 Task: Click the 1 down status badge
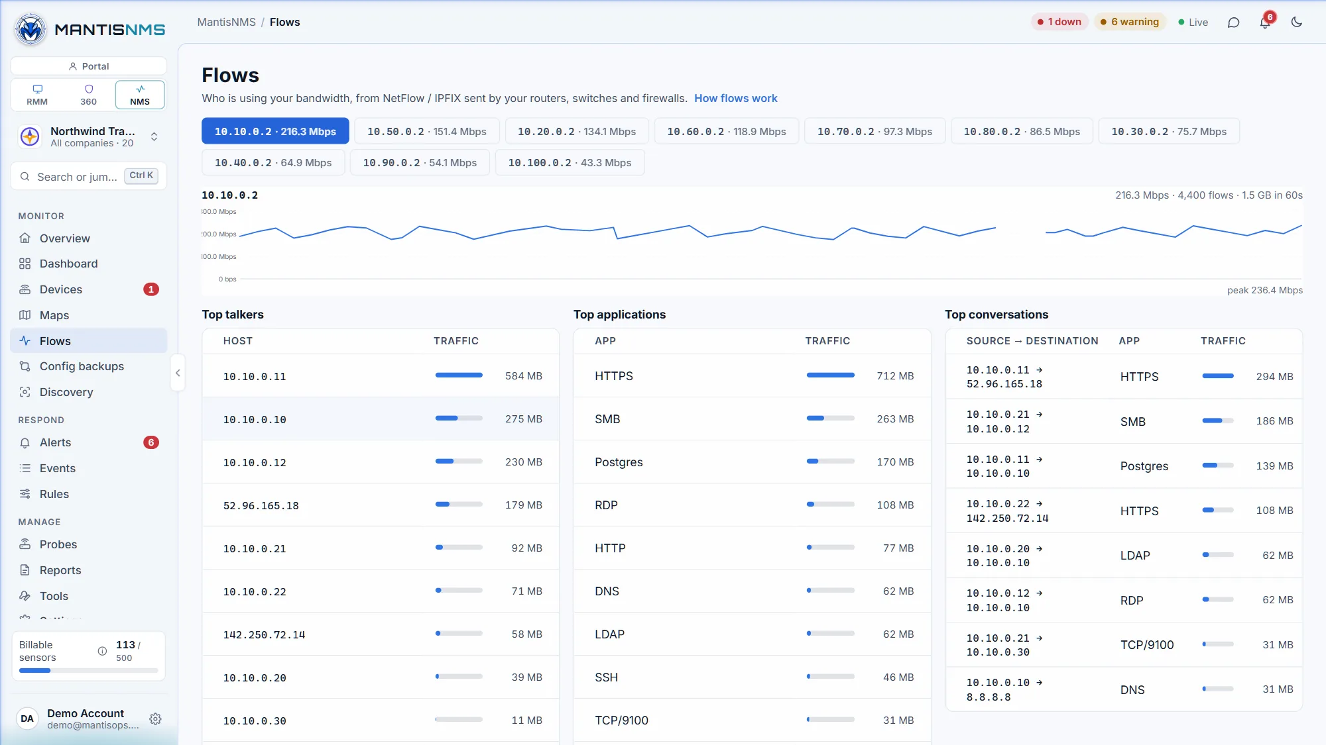(x=1059, y=22)
